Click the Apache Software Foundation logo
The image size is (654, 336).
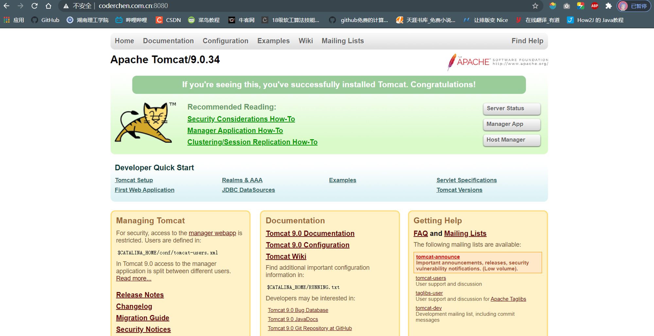[x=497, y=62]
